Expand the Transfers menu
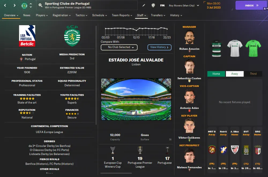 158,15
